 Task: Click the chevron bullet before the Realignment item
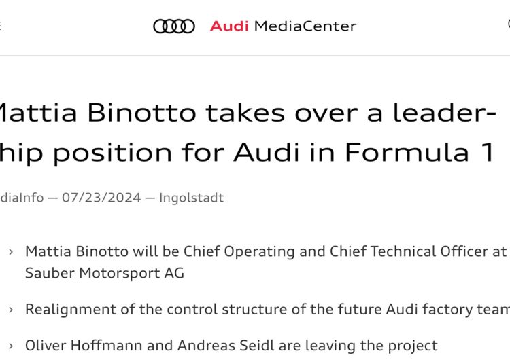coord(11,310)
